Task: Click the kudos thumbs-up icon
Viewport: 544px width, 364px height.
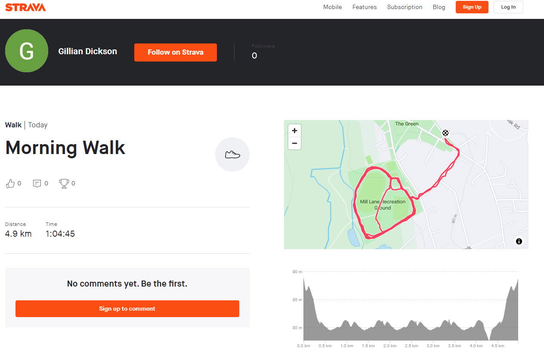Action: (10, 184)
